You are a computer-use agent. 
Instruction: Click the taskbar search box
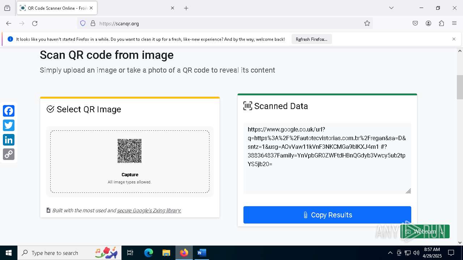click(x=69, y=253)
